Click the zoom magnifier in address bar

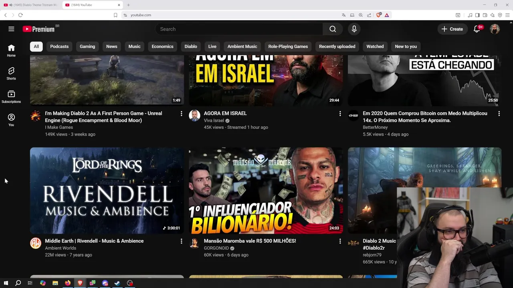[361, 15]
